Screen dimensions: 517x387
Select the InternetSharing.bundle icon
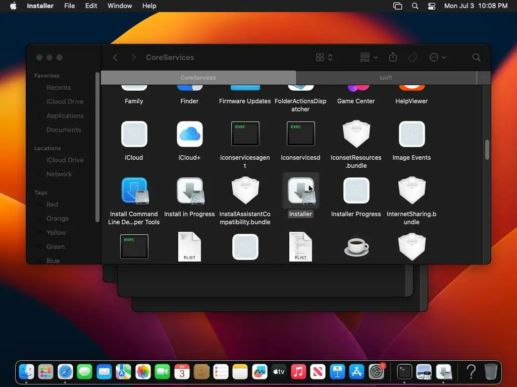coord(412,190)
